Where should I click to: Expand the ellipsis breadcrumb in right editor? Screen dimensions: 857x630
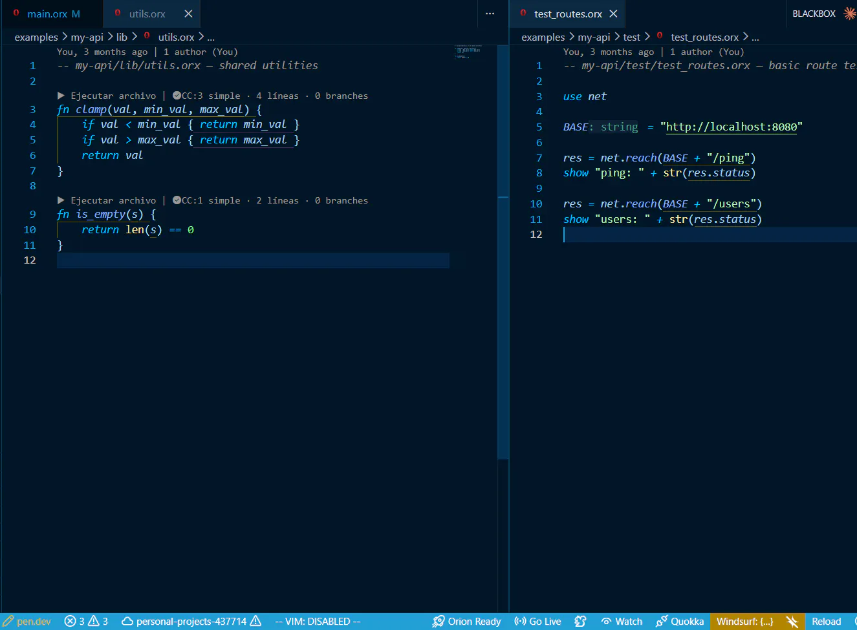[x=755, y=37]
